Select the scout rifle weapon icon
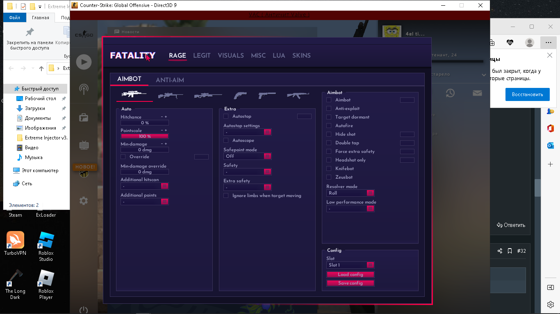Screen dimensions: 560x314 tap(171, 95)
